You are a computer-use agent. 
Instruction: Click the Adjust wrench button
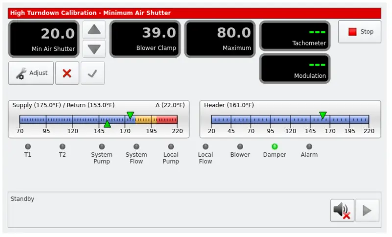(31, 73)
